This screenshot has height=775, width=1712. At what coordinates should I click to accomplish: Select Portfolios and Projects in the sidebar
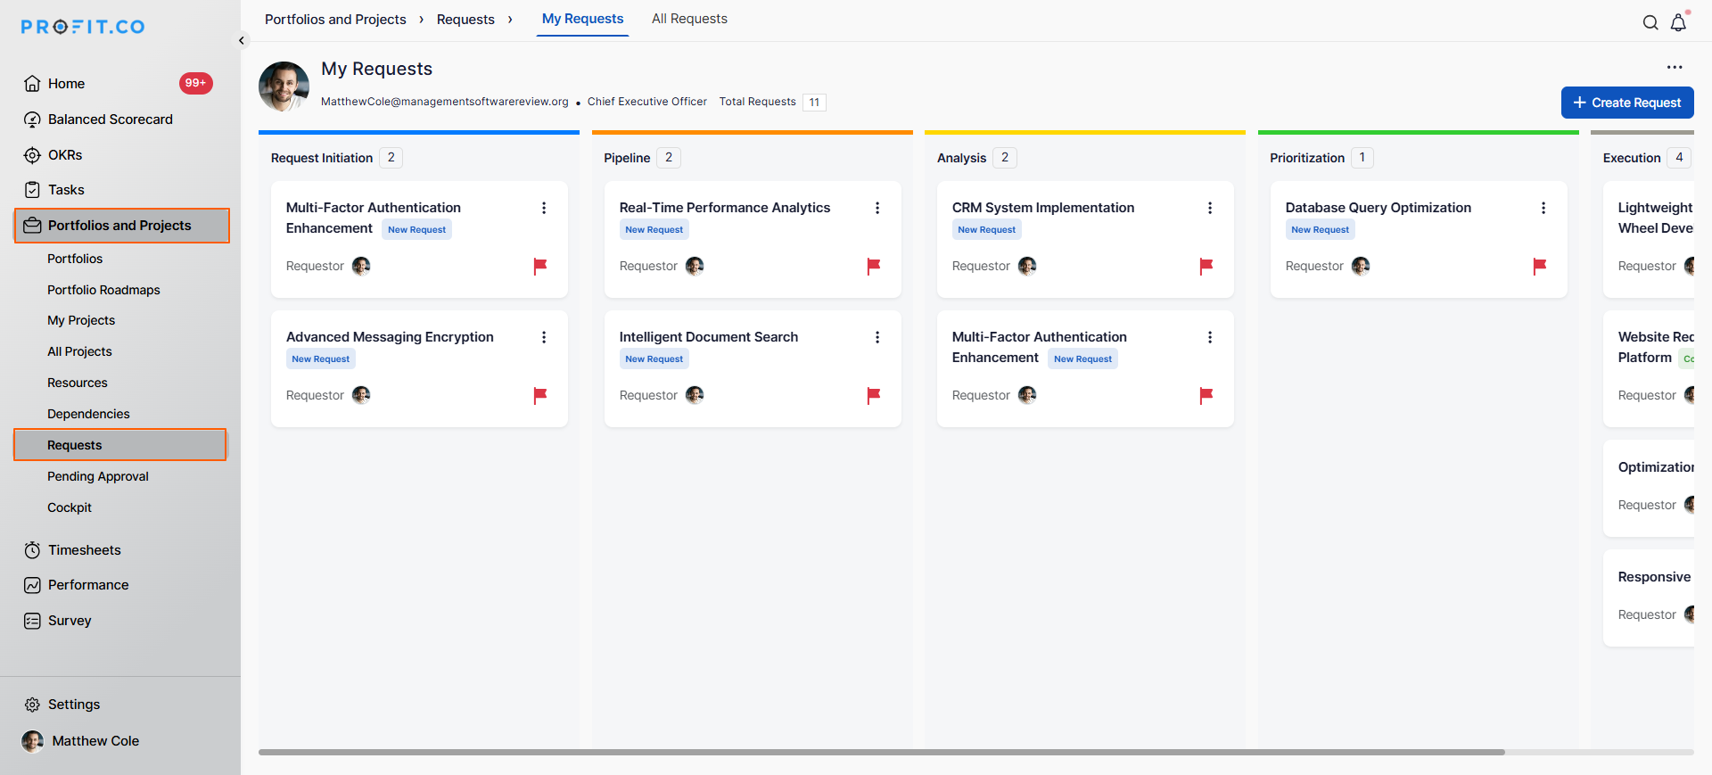122,226
